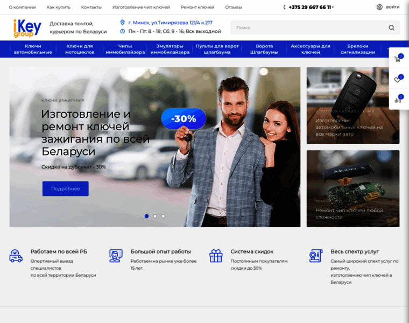Go to the Контакты page
The image size is (409, 323).
coord(91,7)
